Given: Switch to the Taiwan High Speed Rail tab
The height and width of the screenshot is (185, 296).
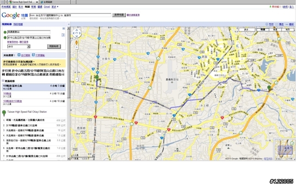Looking at the screenshot, I should 22,2.
